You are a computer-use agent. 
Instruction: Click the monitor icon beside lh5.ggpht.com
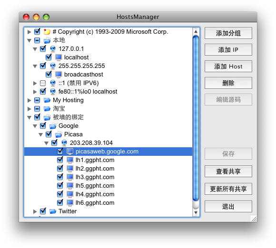pos(70,186)
